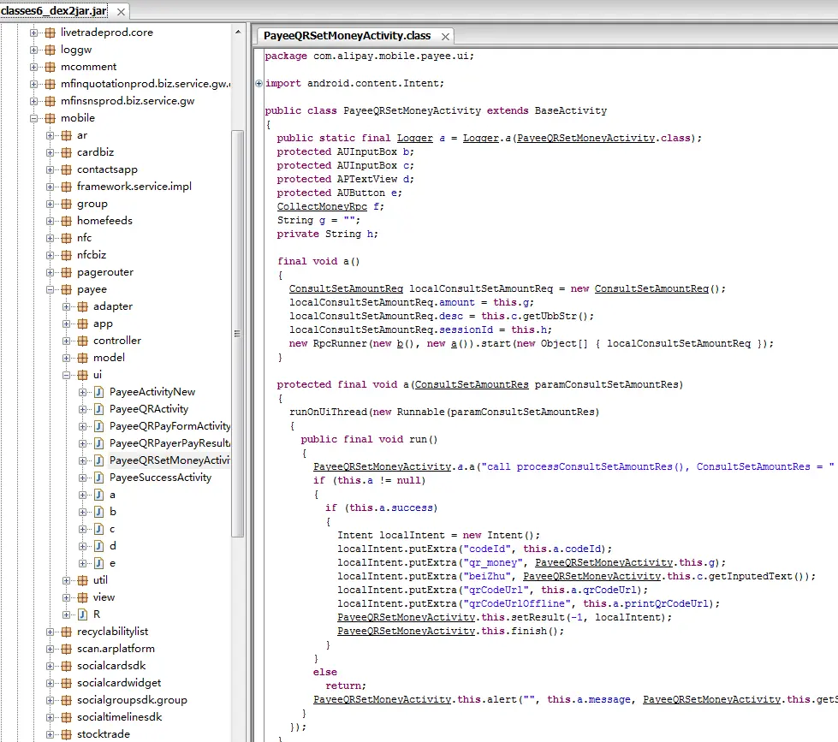
Task: Switch to PayeeQRSetMoneyActivity.class tab
Action: [347, 36]
